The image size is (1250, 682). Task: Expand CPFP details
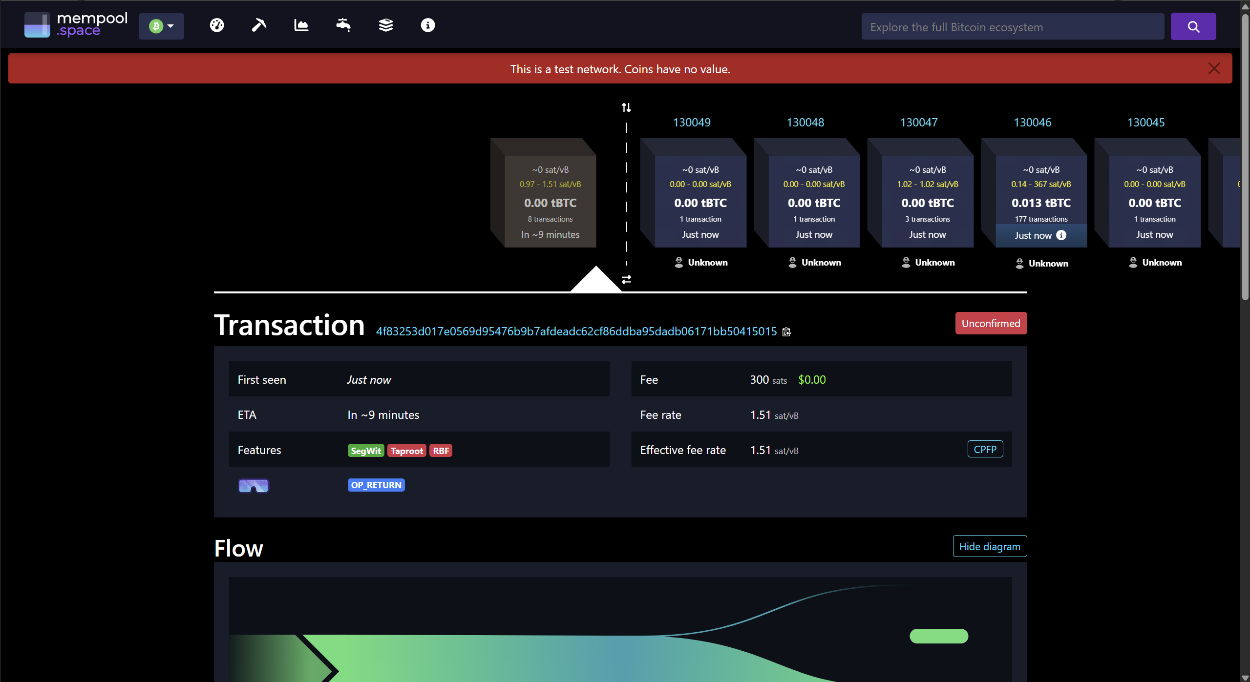985,449
